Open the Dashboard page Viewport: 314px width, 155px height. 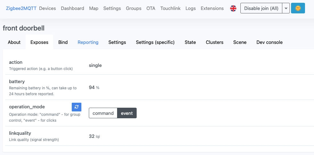[72, 8]
